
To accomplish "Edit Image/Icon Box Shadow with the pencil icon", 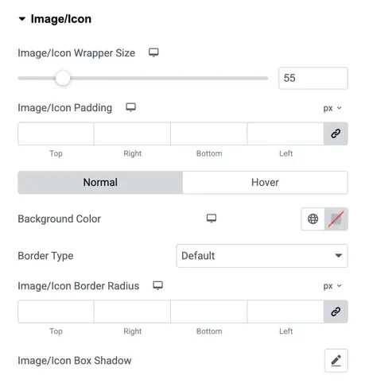I will point(336,361).
